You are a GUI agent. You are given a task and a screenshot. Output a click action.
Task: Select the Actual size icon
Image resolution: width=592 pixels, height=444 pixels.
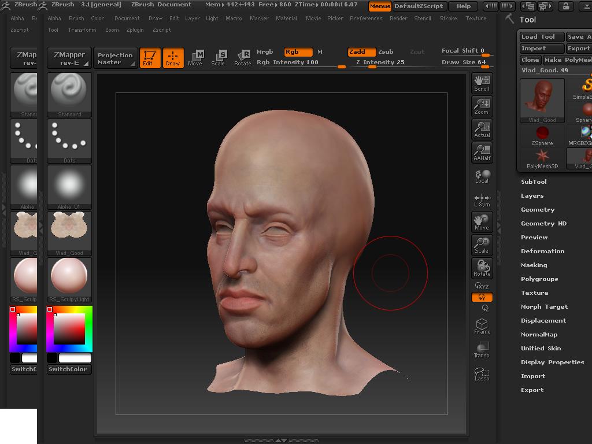[x=482, y=129]
